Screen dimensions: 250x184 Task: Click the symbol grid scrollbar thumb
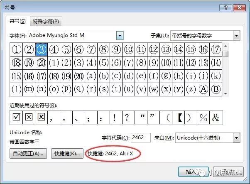[225, 54]
